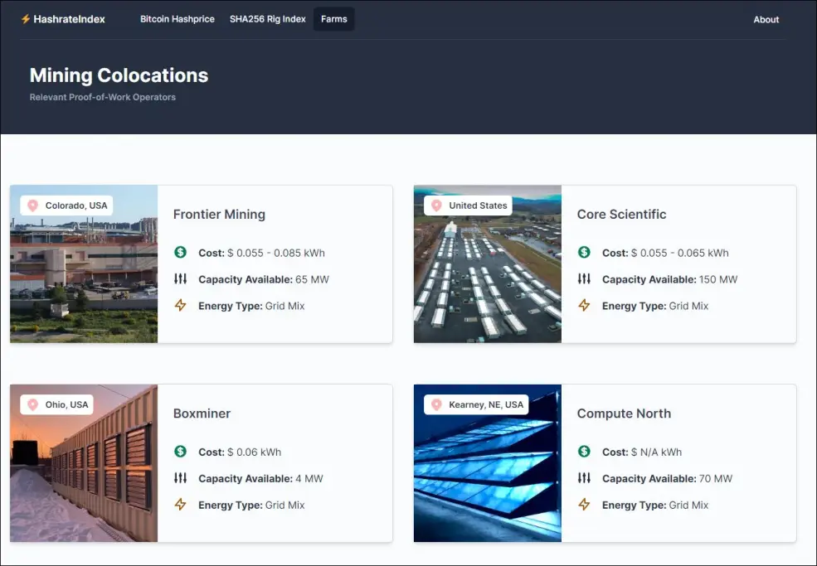The image size is (817, 566).
Task: Click the Compute North blue louvers photo
Action: 488,463
